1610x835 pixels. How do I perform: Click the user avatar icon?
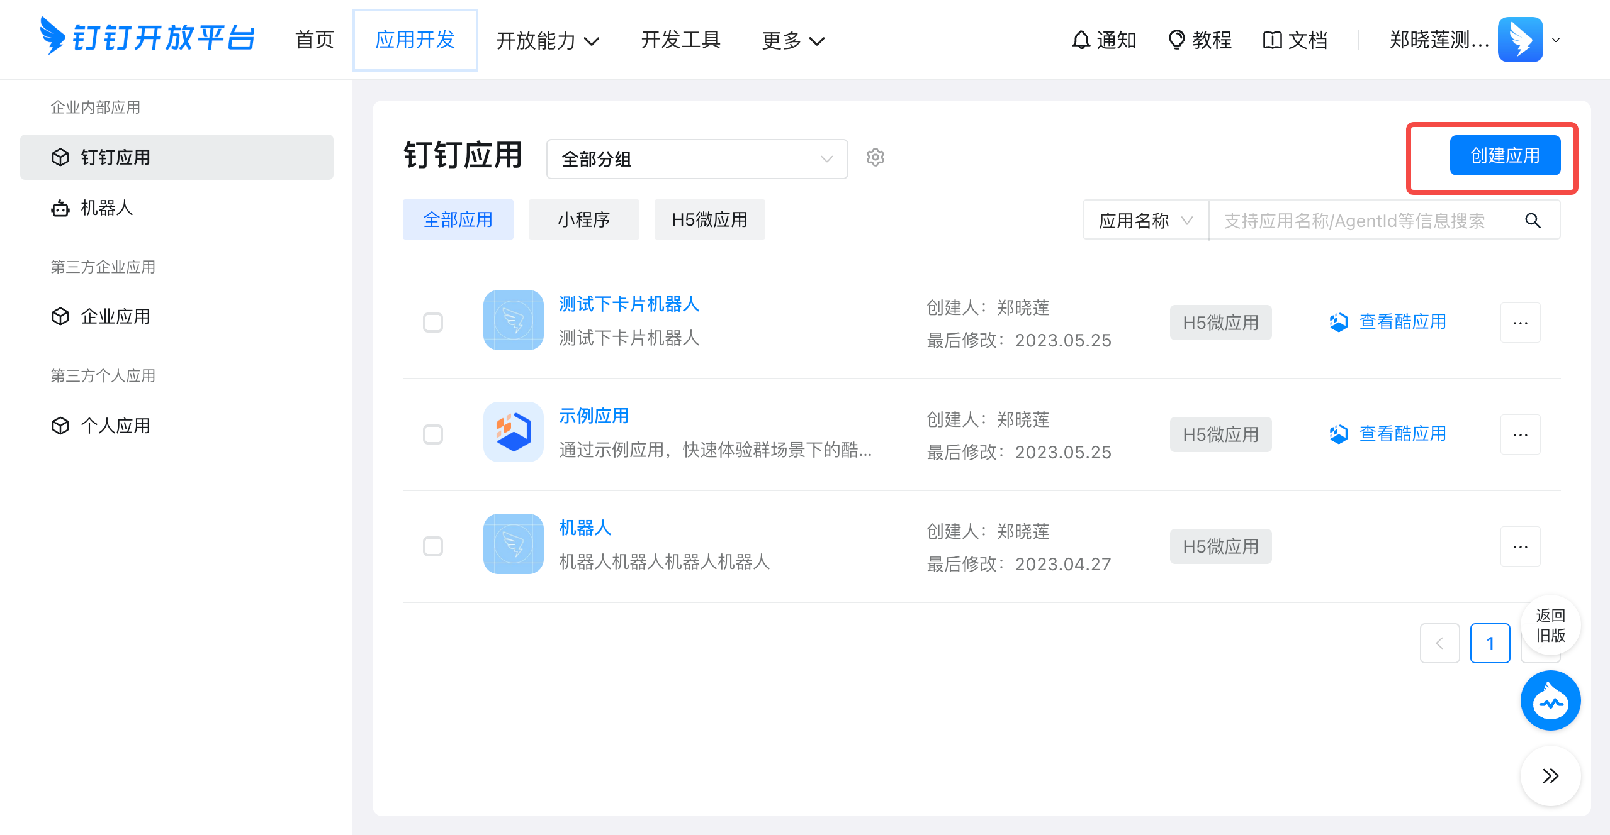[1520, 40]
